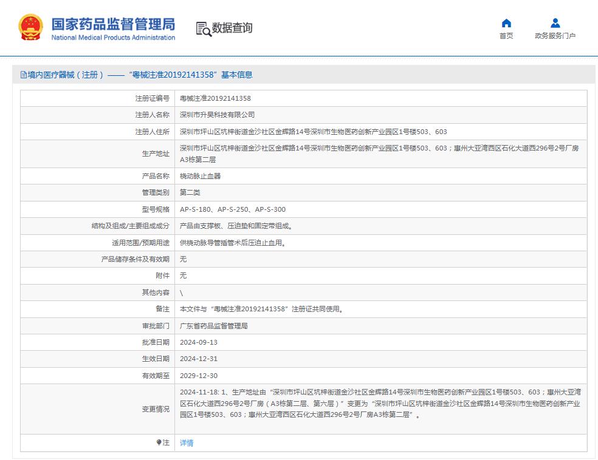Select the product name 桡动脉止血器
Image resolution: width=598 pixels, height=460 pixels.
202,175
